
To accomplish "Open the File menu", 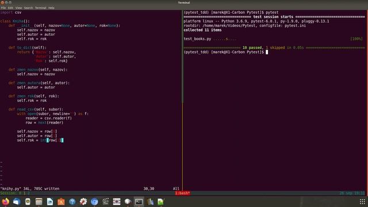I will pos(3,7).
